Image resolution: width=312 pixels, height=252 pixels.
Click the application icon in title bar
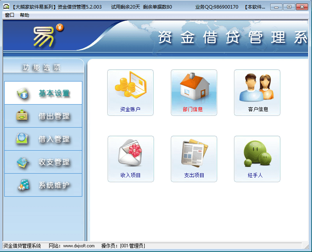(6, 7)
